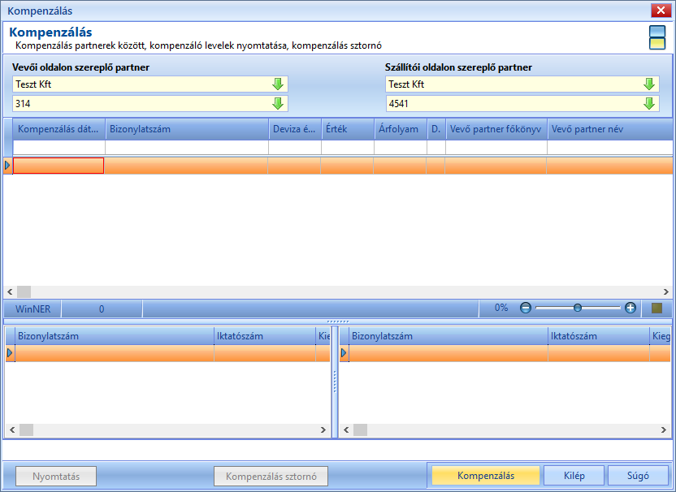
Task: Click the yellow Kompenzálás button
Action: pos(486,476)
